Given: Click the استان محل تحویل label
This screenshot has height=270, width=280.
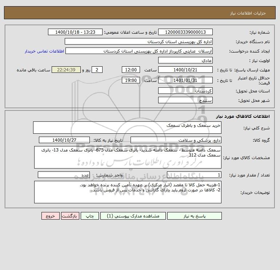Looking at the screenshot, I should 253,91.
